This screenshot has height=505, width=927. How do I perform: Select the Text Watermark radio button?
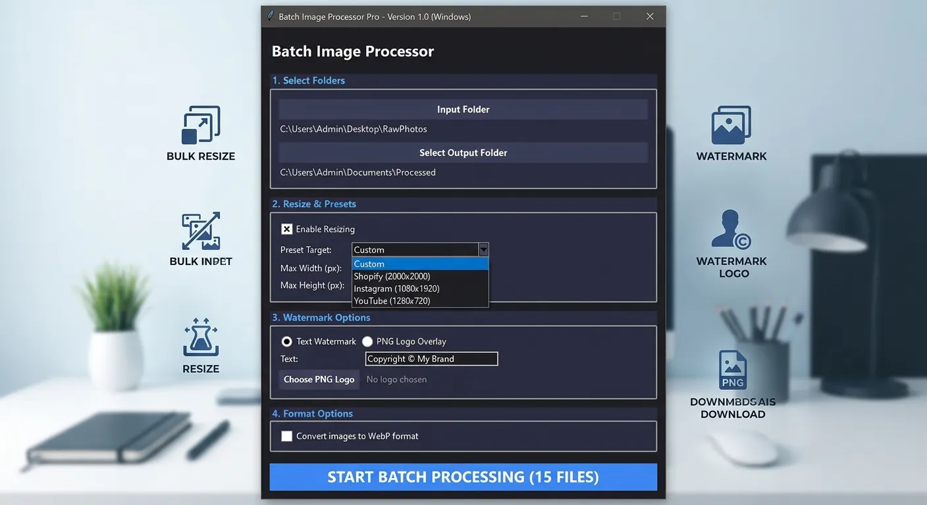286,341
